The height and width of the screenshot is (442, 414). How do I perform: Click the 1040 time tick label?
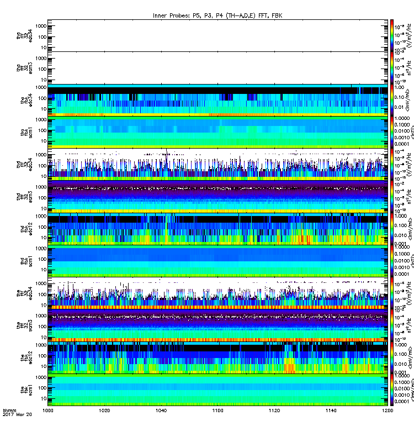click(x=161, y=411)
